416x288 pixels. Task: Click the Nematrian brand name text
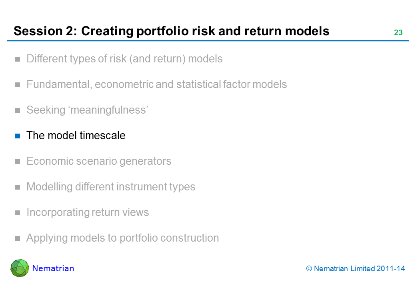click(x=53, y=268)
